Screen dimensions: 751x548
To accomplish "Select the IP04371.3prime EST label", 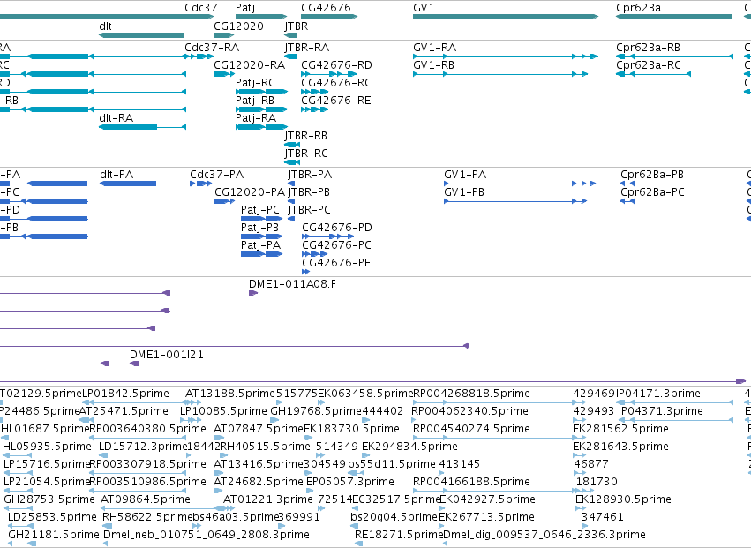I will (661, 411).
